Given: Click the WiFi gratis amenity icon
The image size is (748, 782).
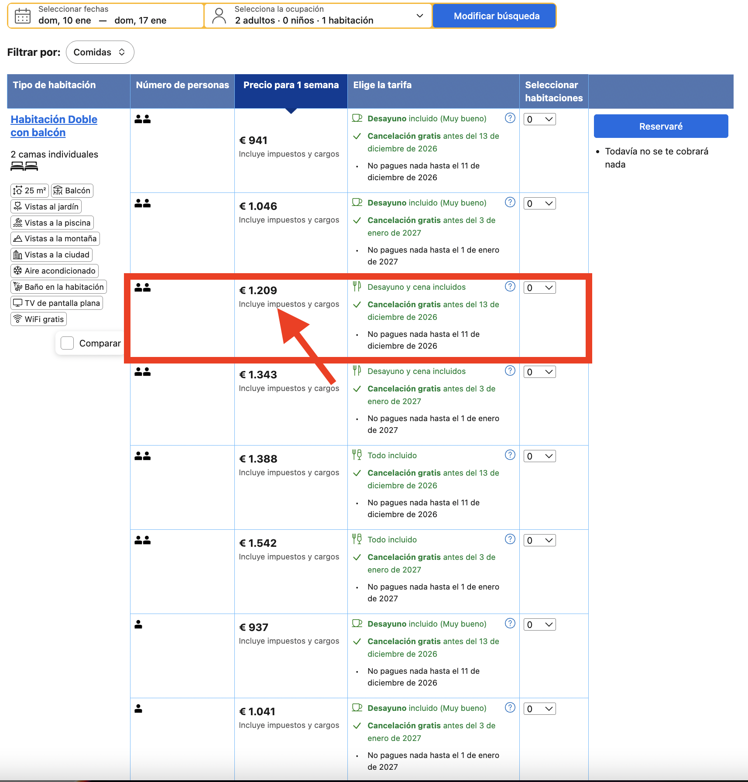Looking at the screenshot, I should [17, 319].
